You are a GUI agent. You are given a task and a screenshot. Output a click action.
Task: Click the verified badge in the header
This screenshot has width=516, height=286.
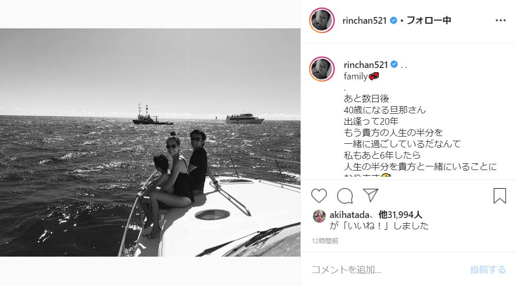[x=393, y=21]
